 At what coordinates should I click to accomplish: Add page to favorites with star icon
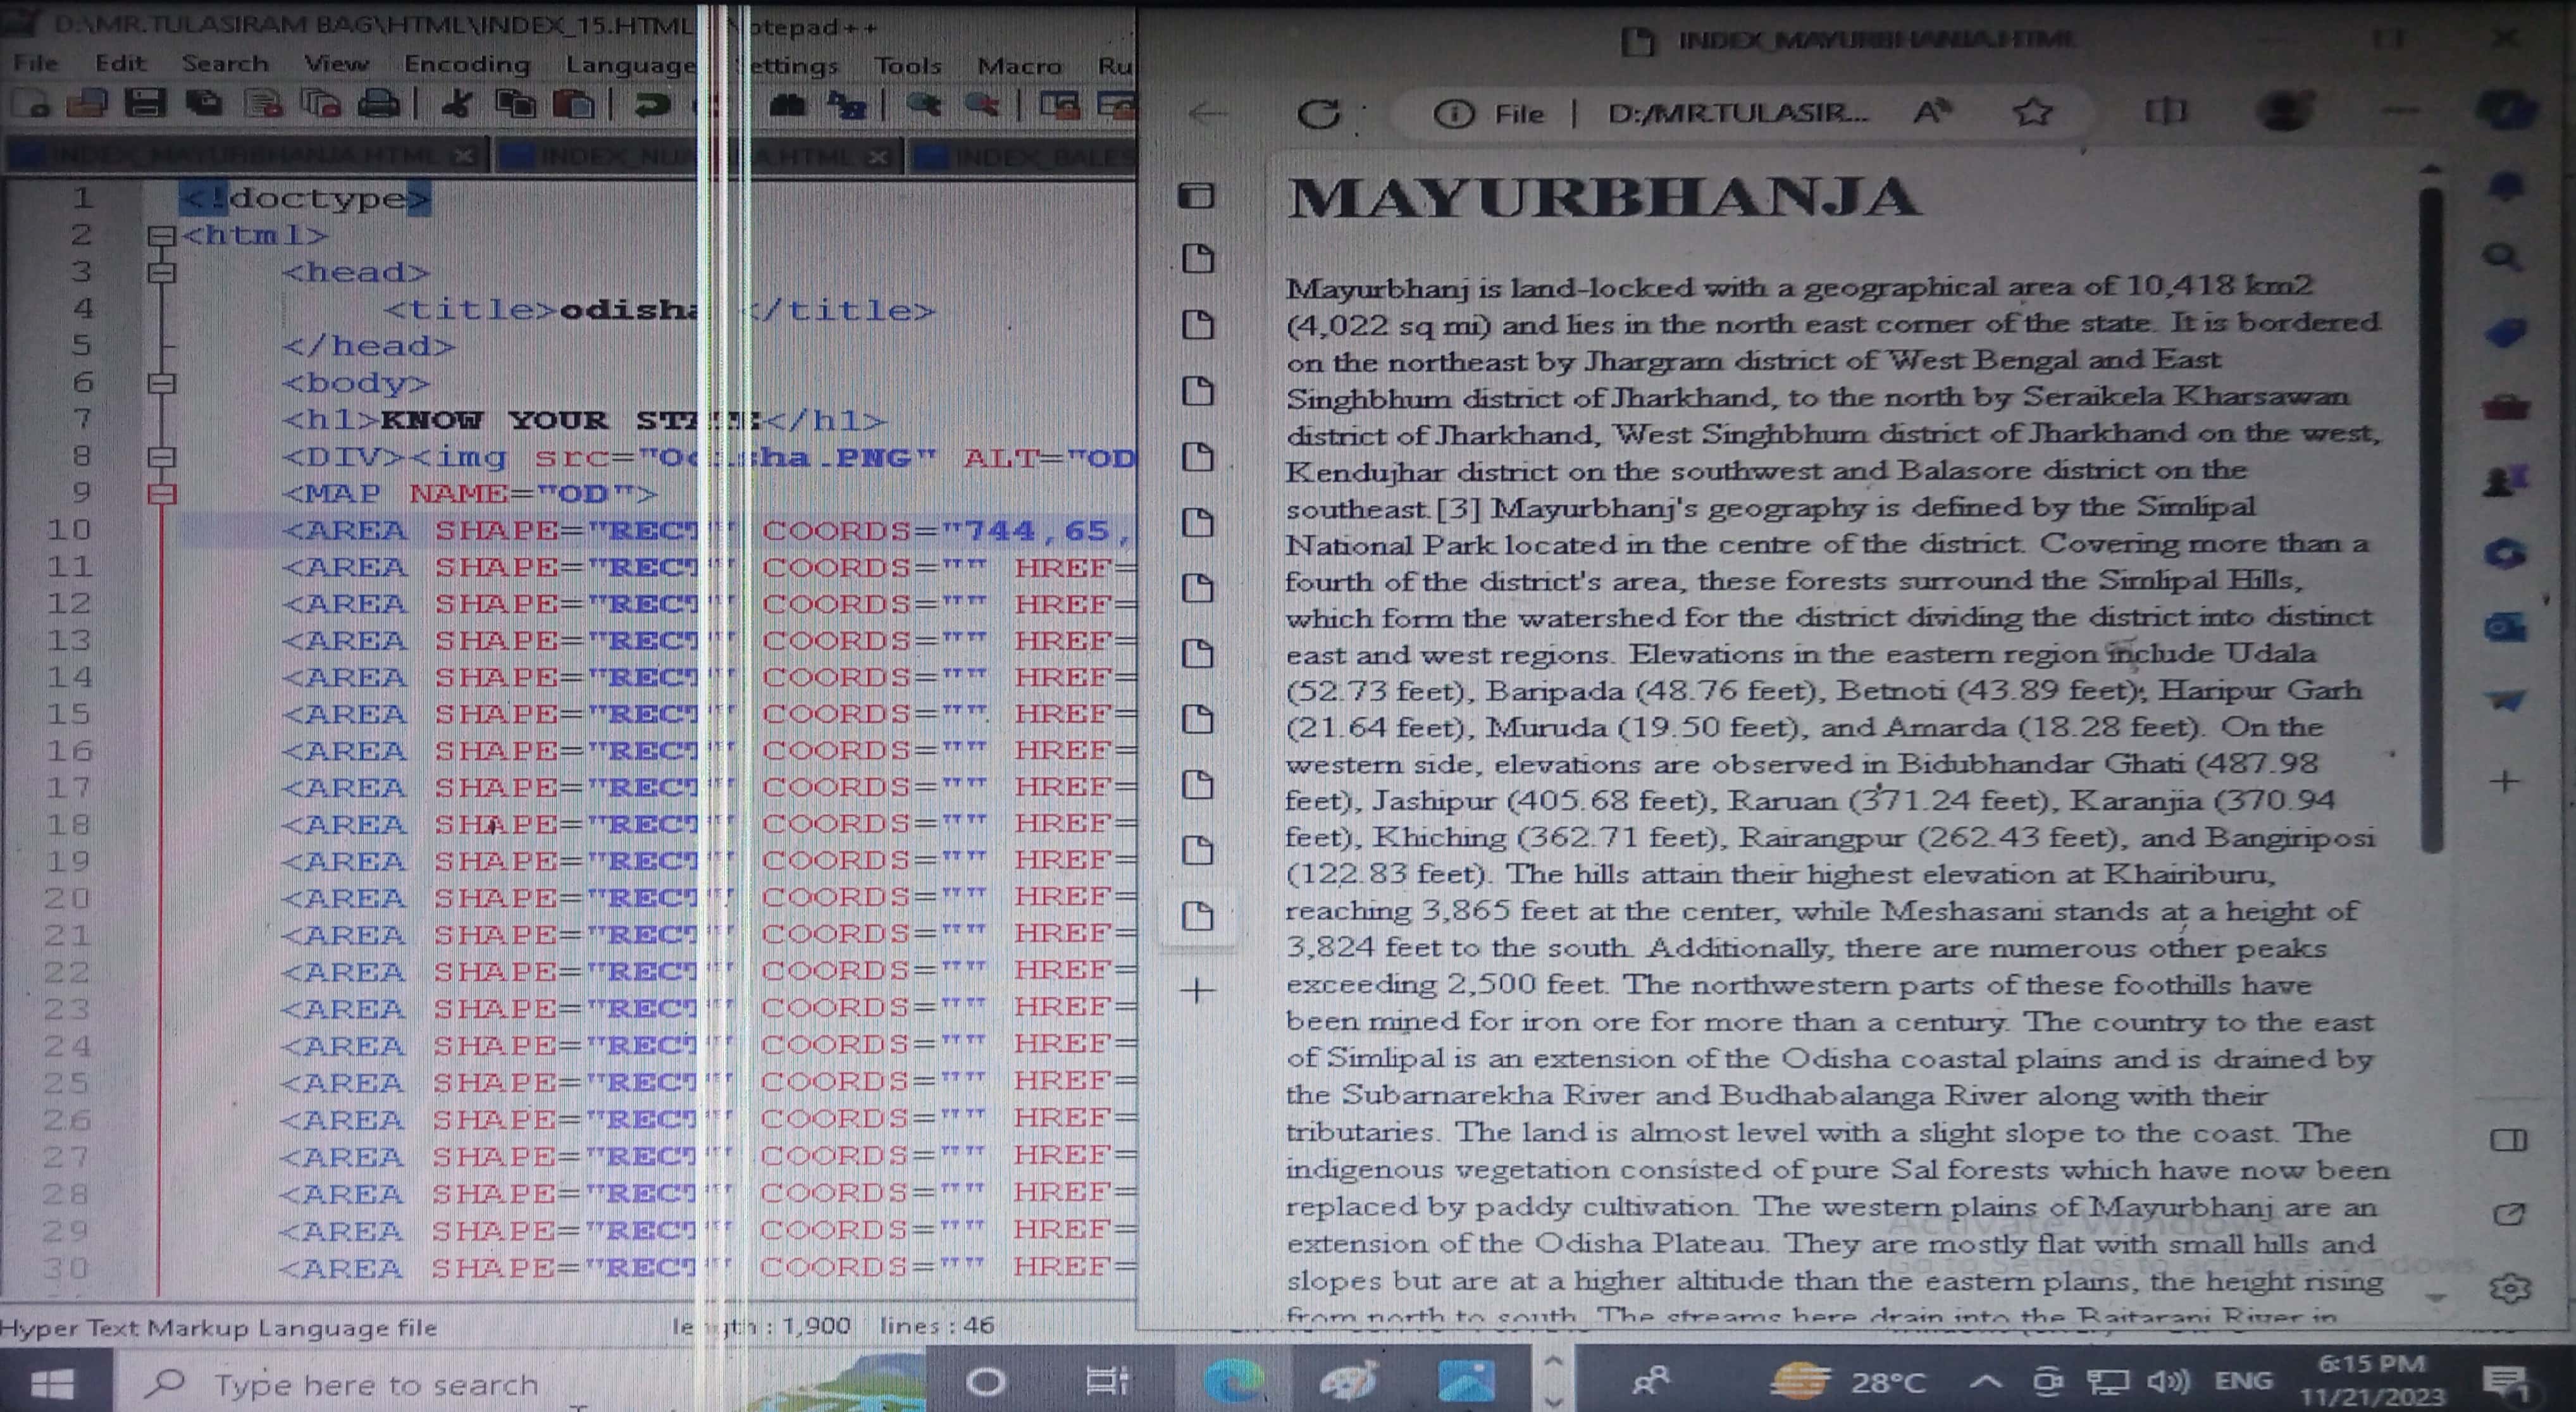click(x=2031, y=112)
